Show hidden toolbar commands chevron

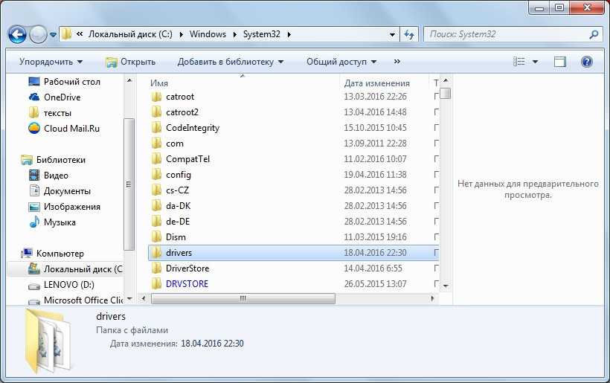click(x=397, y=62)
